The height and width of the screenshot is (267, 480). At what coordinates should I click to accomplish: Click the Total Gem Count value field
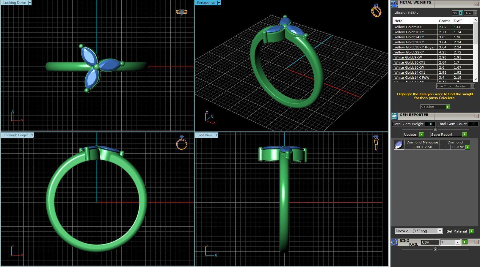(473, 124)
